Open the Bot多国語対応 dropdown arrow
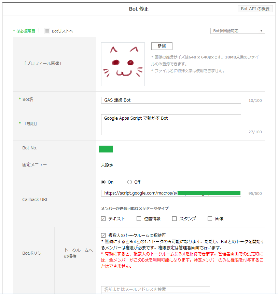 (261, 31)
